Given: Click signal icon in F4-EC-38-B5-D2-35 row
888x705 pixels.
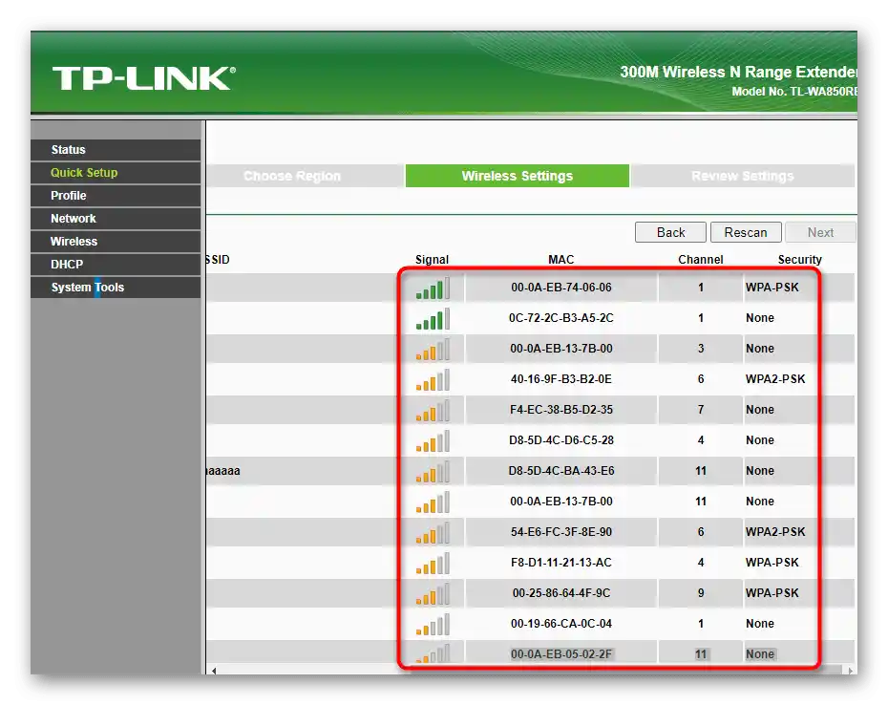Looking at the screenshot, I should (x=433, y=411).
